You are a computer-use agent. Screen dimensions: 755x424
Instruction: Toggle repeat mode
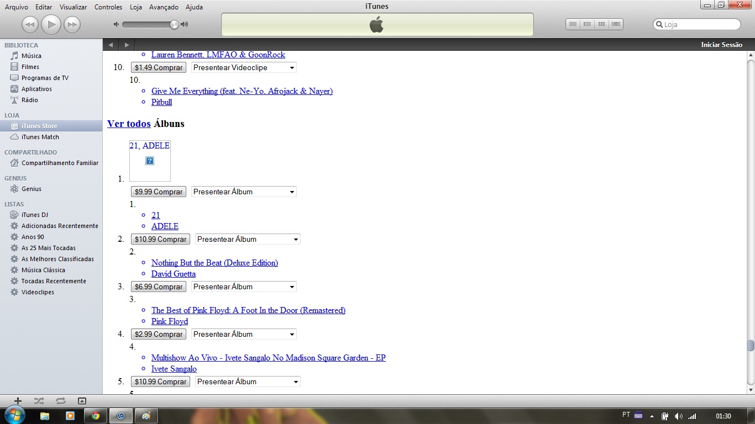pyautogui.click(x=60, y=401)
